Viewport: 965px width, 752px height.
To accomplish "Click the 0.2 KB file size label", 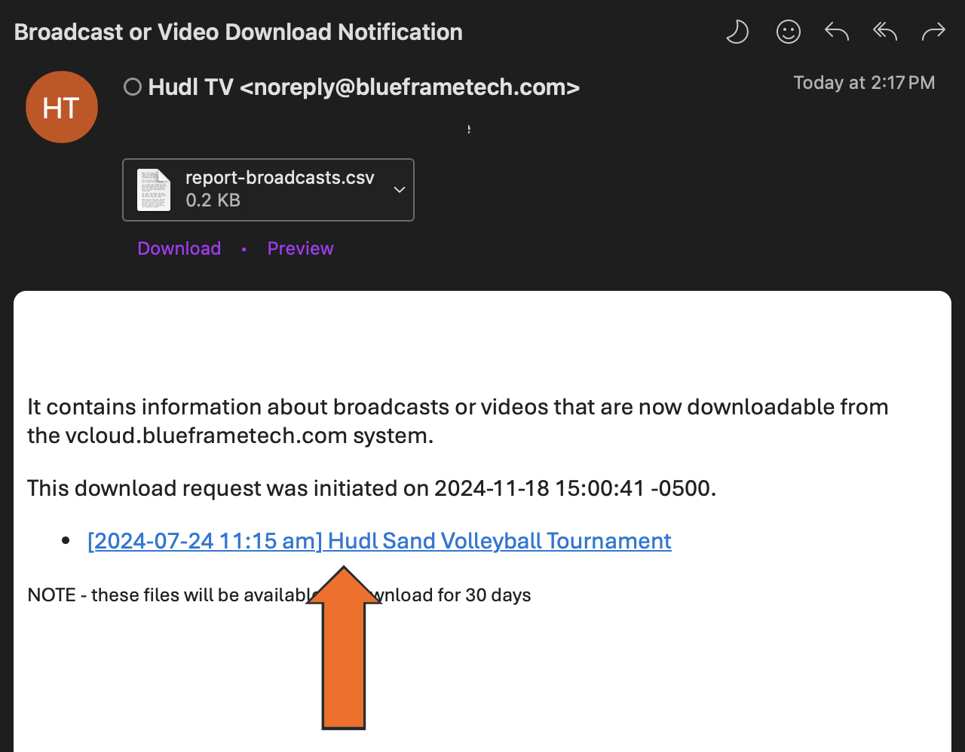I will click(213, 200).
